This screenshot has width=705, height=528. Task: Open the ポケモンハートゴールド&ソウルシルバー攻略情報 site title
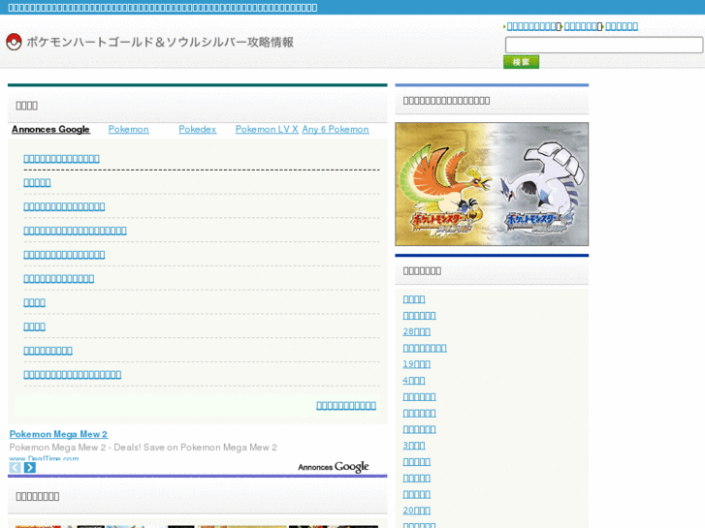(160, 43)
